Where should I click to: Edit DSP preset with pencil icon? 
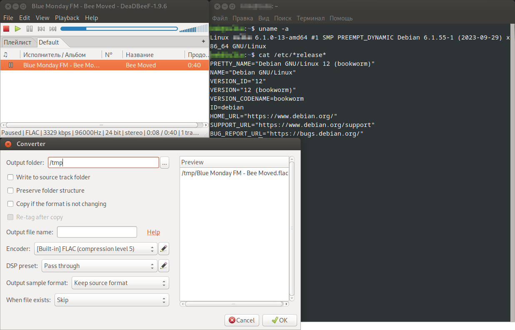click(x=164, y=266)
